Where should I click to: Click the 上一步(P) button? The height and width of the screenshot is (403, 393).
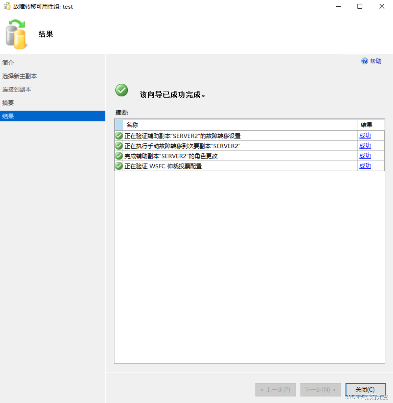(x=275, y=390)
